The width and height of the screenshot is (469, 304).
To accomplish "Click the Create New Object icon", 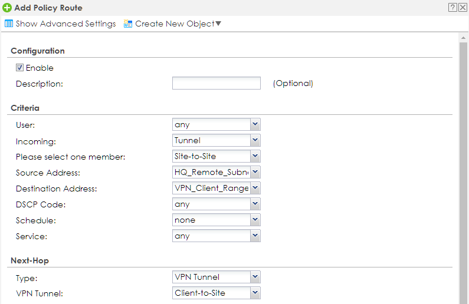I will (128, 24).
